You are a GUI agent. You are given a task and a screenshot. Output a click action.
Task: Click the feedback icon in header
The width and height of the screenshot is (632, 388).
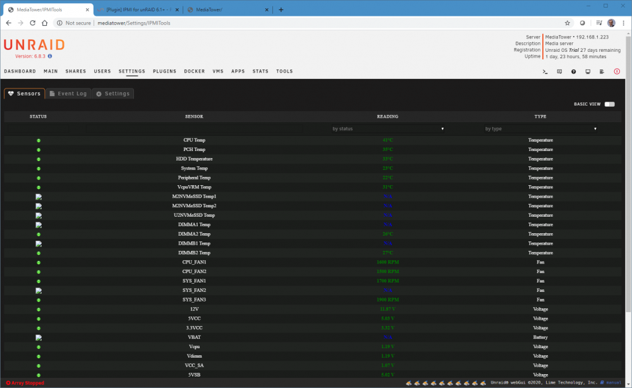coord(559,71)
